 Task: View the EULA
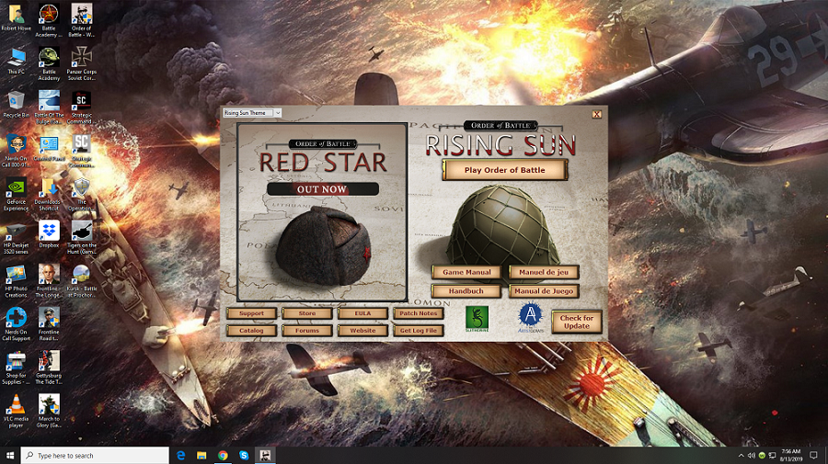362,313
